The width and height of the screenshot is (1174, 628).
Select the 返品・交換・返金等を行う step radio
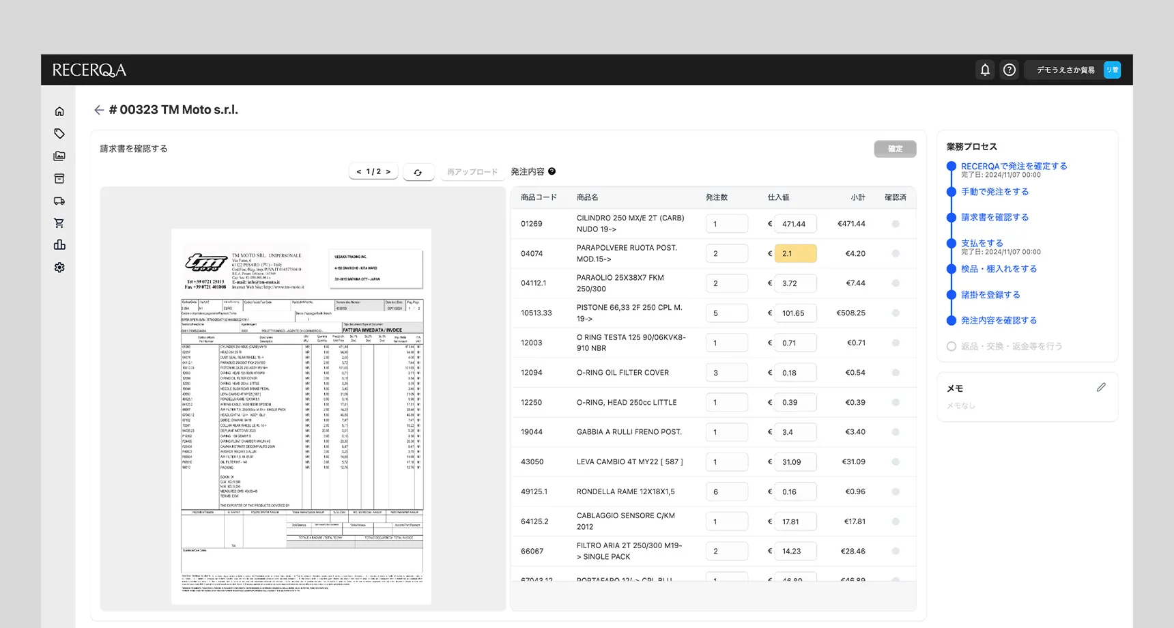coord(951,347)
